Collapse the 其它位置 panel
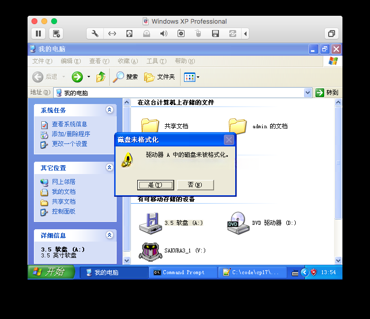 click(x=110, y=168)
